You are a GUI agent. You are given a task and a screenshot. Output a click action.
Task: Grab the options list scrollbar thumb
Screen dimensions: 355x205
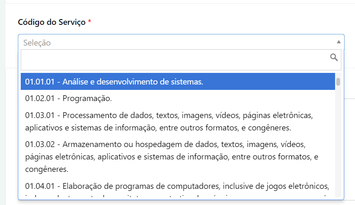[338, 82]
